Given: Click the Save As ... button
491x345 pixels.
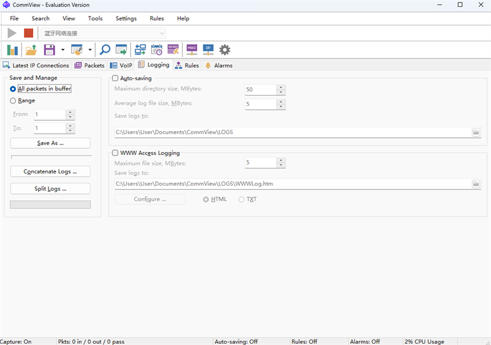Looking at the screenshot, I should click(50, 143).
